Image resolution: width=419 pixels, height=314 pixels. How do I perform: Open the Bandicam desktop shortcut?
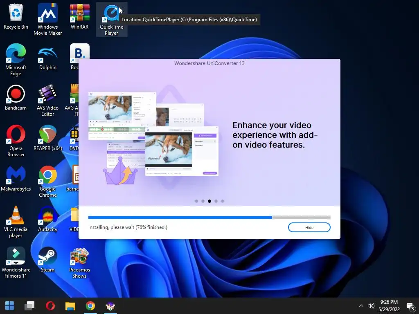tap(16, 97)
